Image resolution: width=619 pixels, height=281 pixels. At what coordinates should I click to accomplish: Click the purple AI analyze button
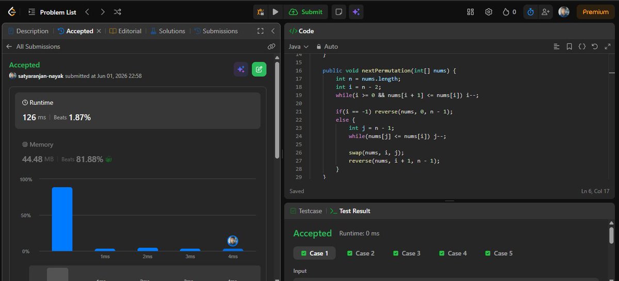point(241,70)
